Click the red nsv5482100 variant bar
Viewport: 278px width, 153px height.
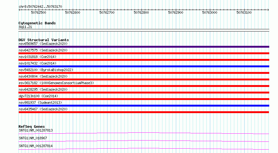click(144, 73)
